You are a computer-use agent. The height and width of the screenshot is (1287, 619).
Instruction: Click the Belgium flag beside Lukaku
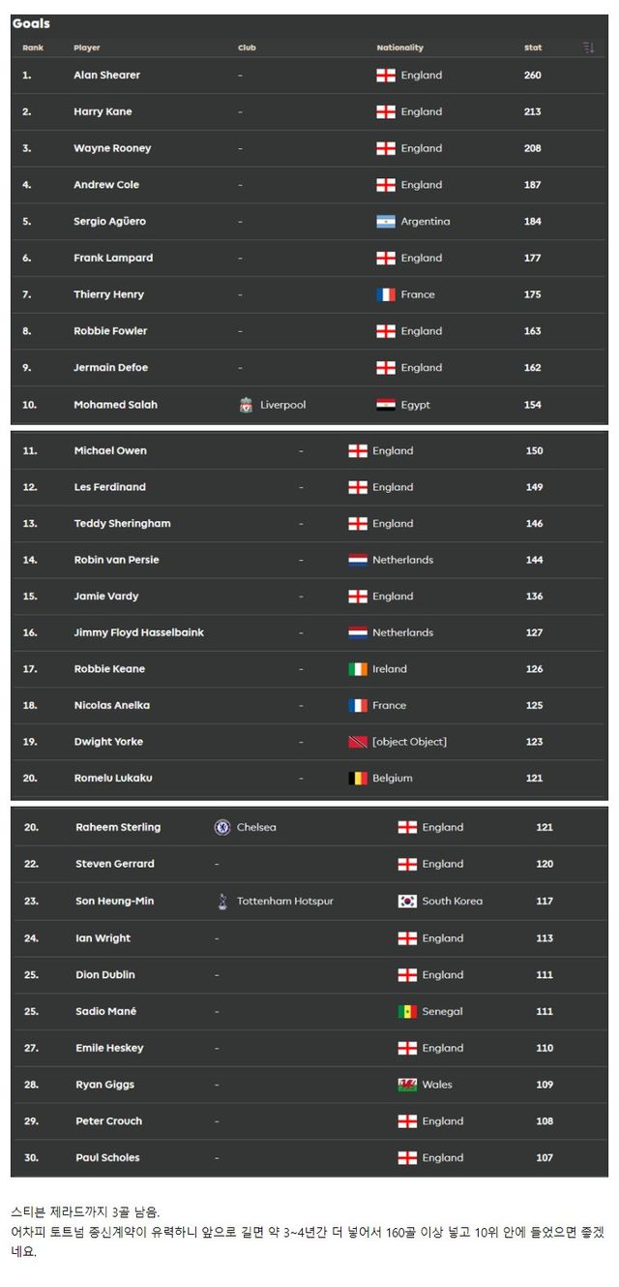tap(357, 778)
